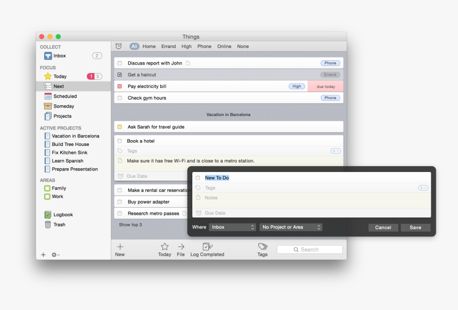Check off Buy power adapter

(120, 201)
